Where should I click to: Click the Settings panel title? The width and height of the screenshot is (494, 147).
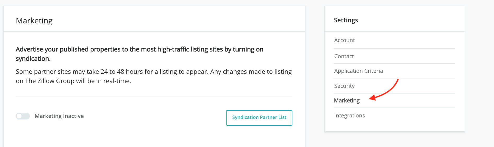[x=346, y=20]
